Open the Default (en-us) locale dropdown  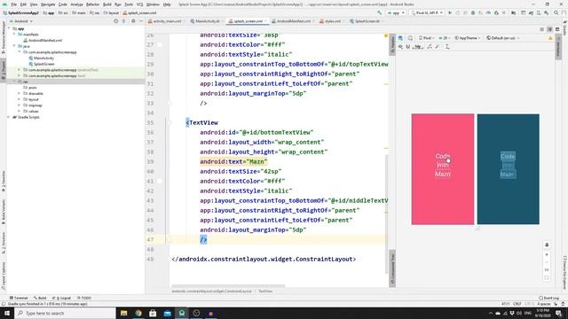[x=503, y=38]
